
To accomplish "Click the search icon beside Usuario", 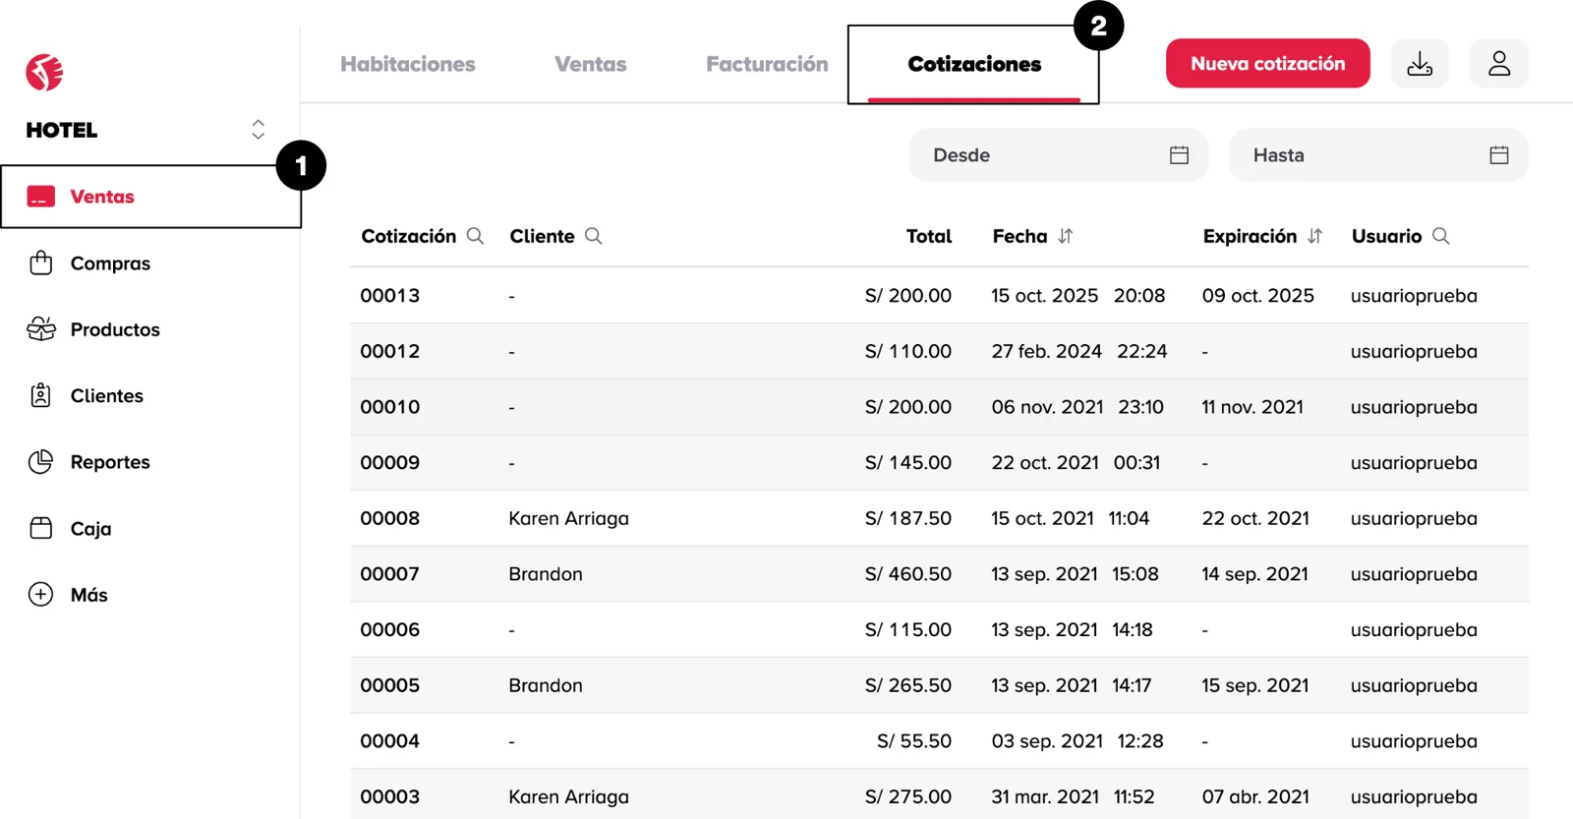I will click(x=1441, y=236).
